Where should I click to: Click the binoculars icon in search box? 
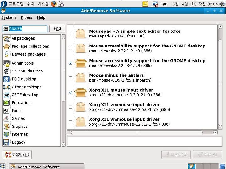click(x=6, y=29)
